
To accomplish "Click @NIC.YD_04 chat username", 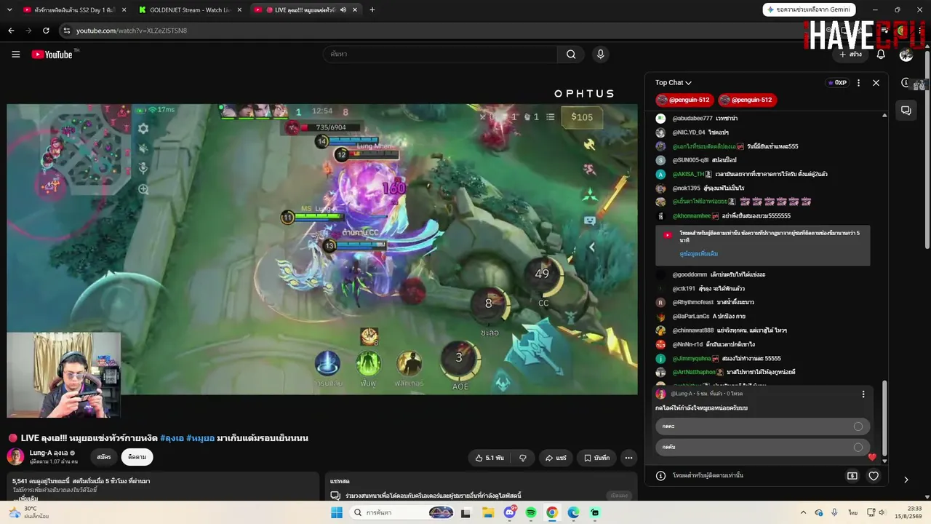I will (689, 132).
